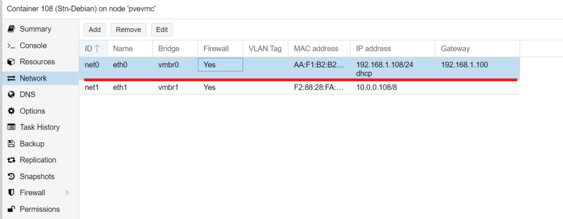The width and height of the screenshot is (563, 219).
Task: Select the Permissions unlock icon
Action: point(11,209)
